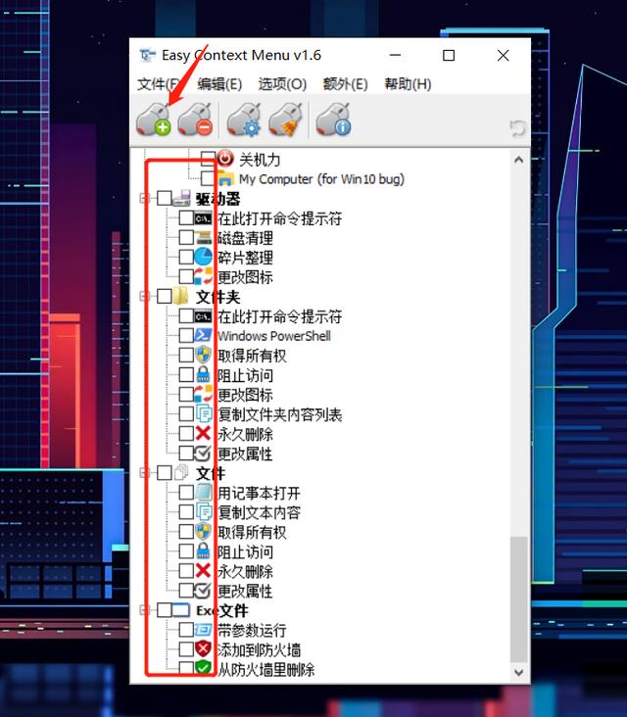This screenshot has width=627, height=717.
Task: Check 用记事本打开 checkbox
Action: point(186,492)
